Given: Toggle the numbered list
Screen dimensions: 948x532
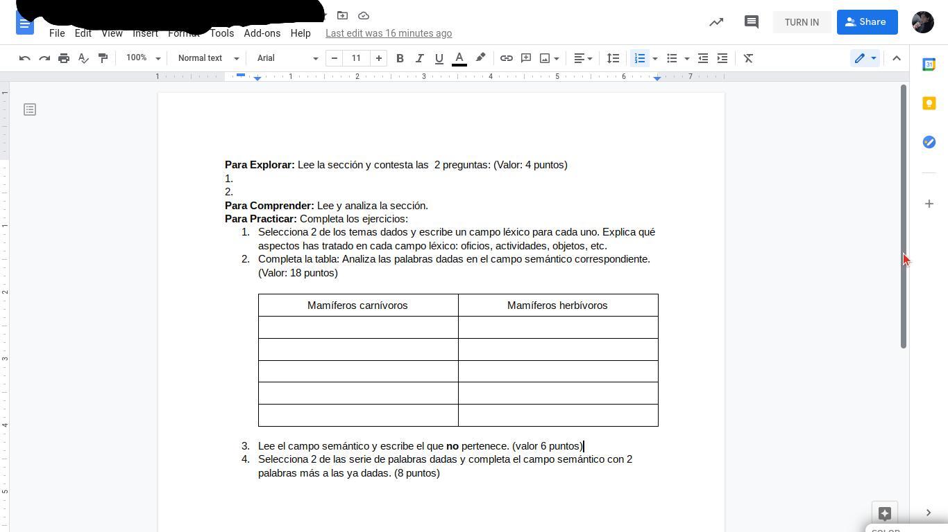Looking at the screenshot, I should pyautogui.click(x=640, y=58).
